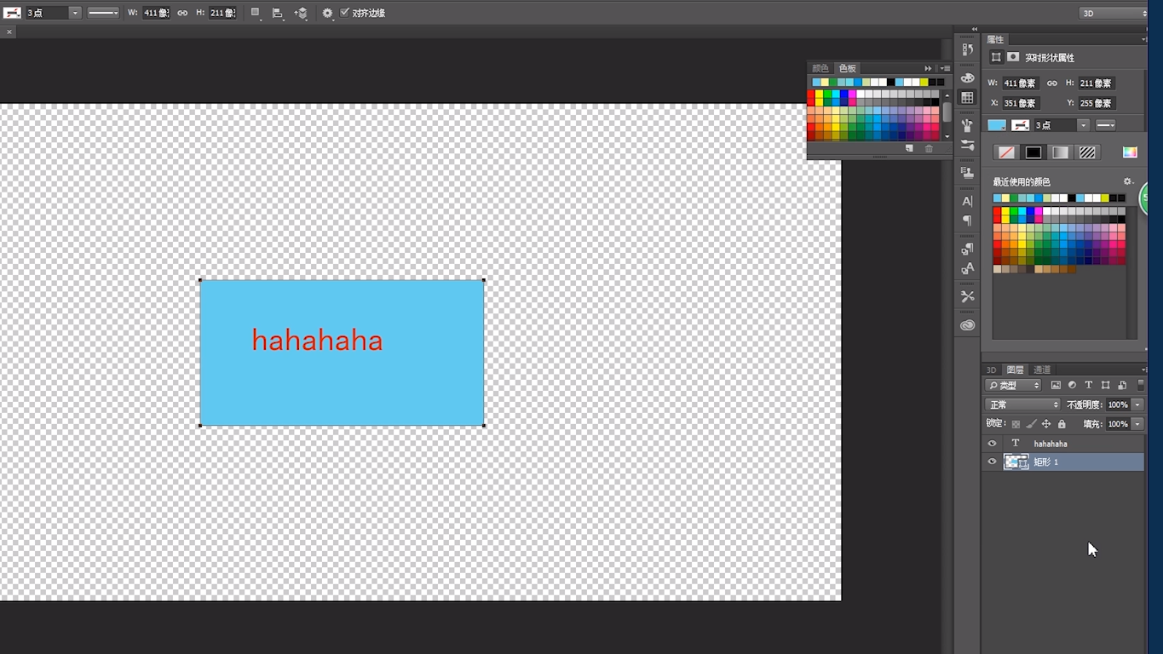The image size is (1163, 654).
Task: Hide the hahahaha text layer
Action: click(x=992, y=444)
